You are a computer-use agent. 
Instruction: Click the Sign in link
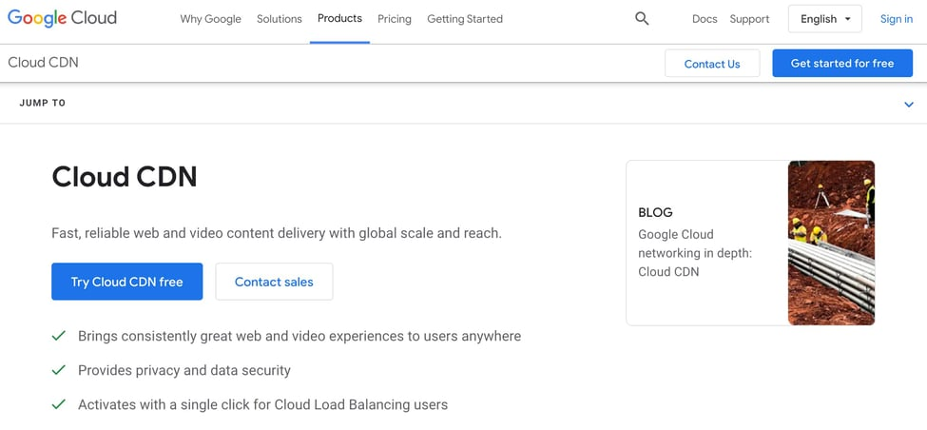[x=897, y=19]
